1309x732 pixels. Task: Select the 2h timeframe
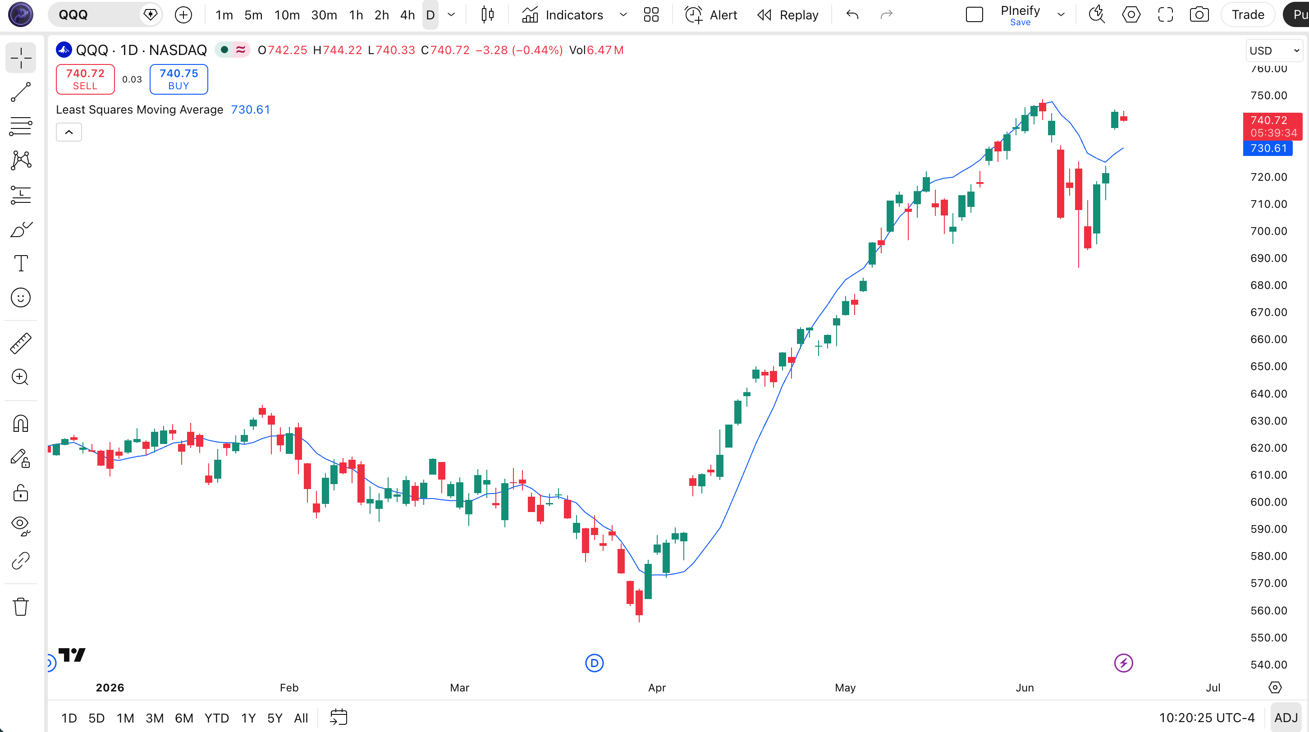(382, 15)
